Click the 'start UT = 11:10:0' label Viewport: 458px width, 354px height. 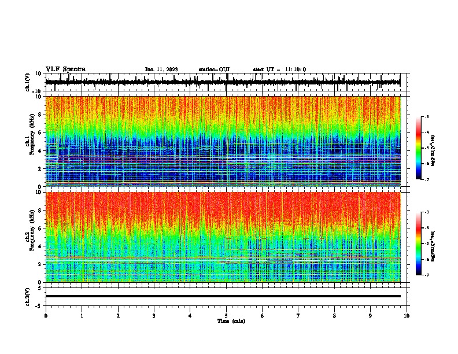tap(279, 69)
